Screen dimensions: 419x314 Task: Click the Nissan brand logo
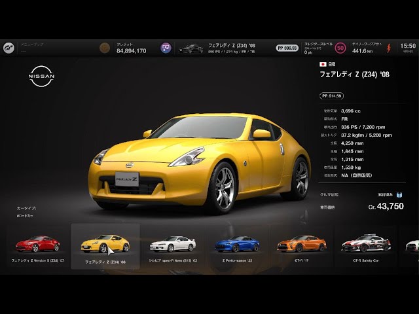[41, 77]
